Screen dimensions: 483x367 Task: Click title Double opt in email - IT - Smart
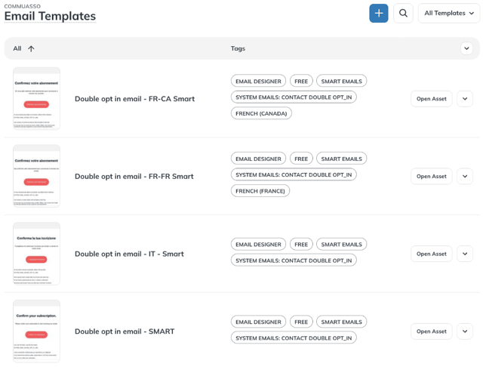point(129,254)
